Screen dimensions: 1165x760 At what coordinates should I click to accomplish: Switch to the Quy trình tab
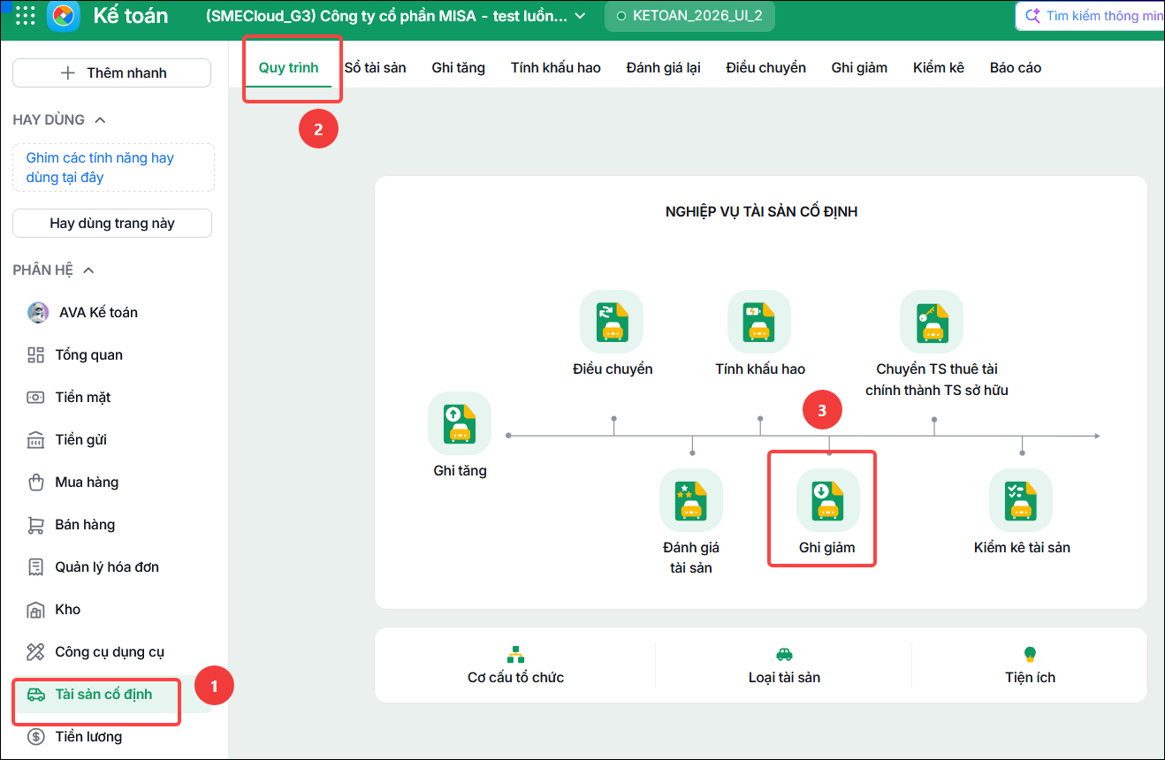click(x=288, y=67)
